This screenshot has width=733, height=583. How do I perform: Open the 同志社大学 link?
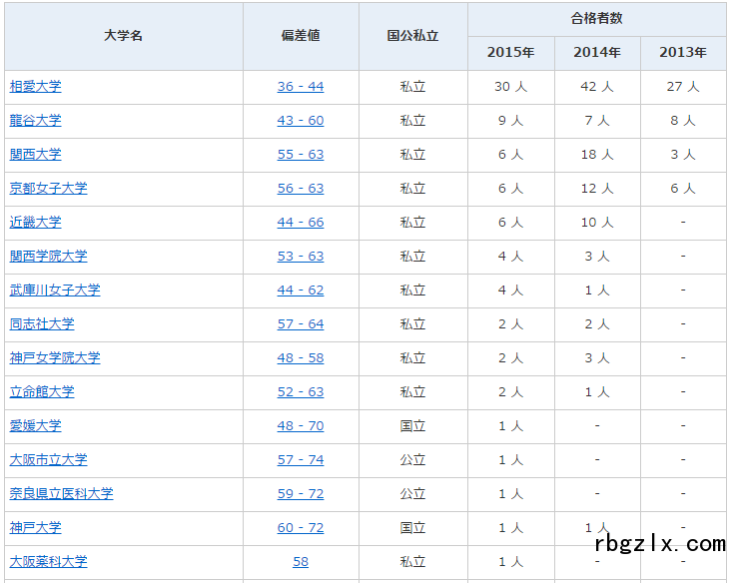coord(42,324)
